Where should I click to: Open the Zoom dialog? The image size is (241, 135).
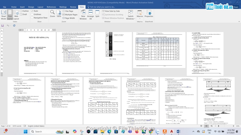point(53,14)
